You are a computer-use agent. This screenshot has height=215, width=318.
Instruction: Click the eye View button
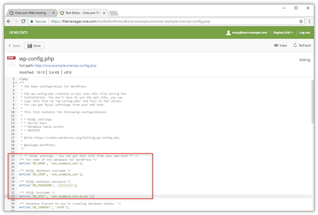point(280,45)
